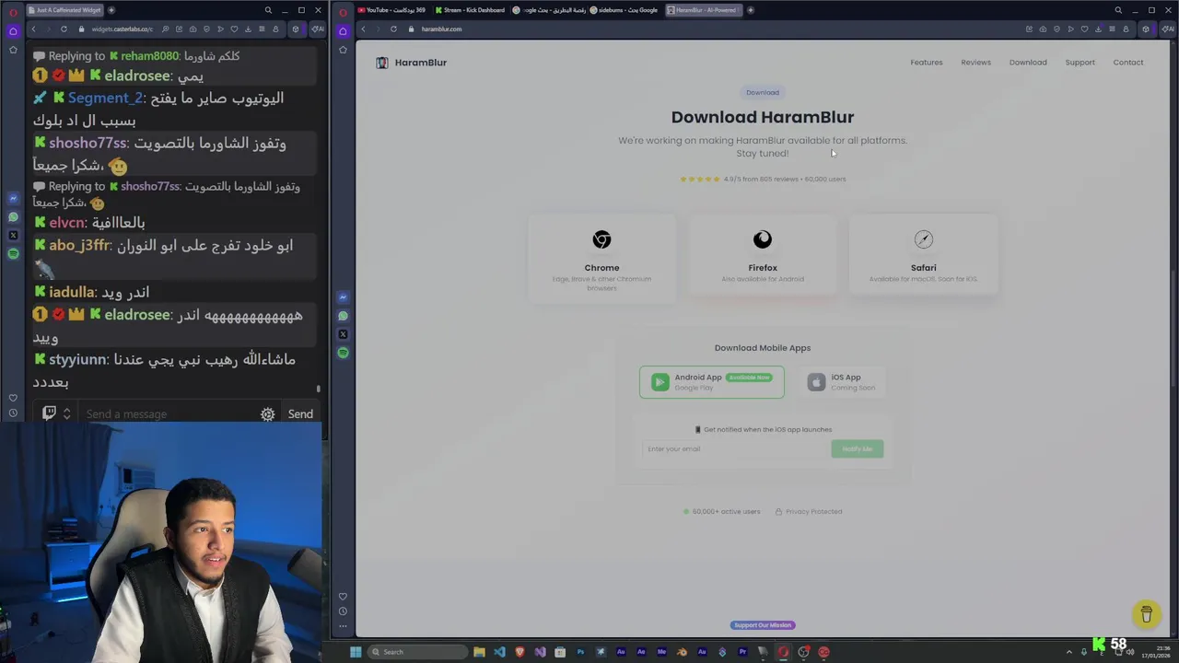Viewport: 1179px width, 663px height.
Task: Open the Reviews nav link
Action: 975,63
